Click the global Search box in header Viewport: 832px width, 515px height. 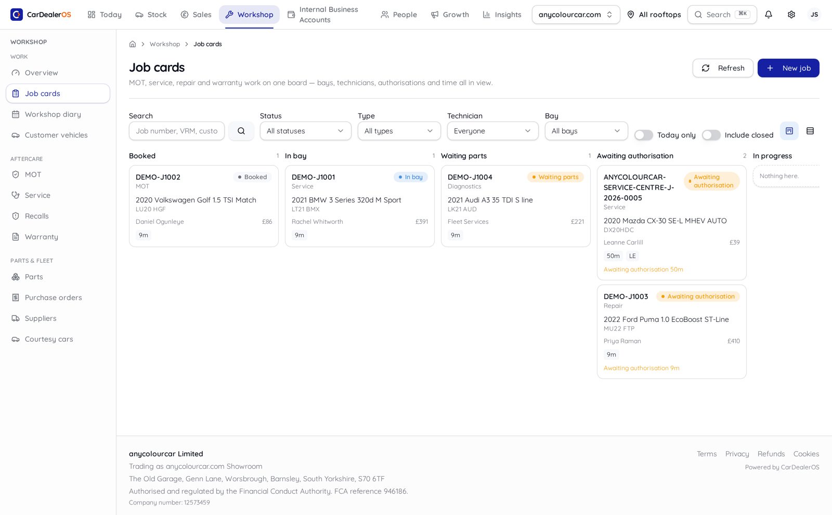pyautogui.click(x=722, y=15)
